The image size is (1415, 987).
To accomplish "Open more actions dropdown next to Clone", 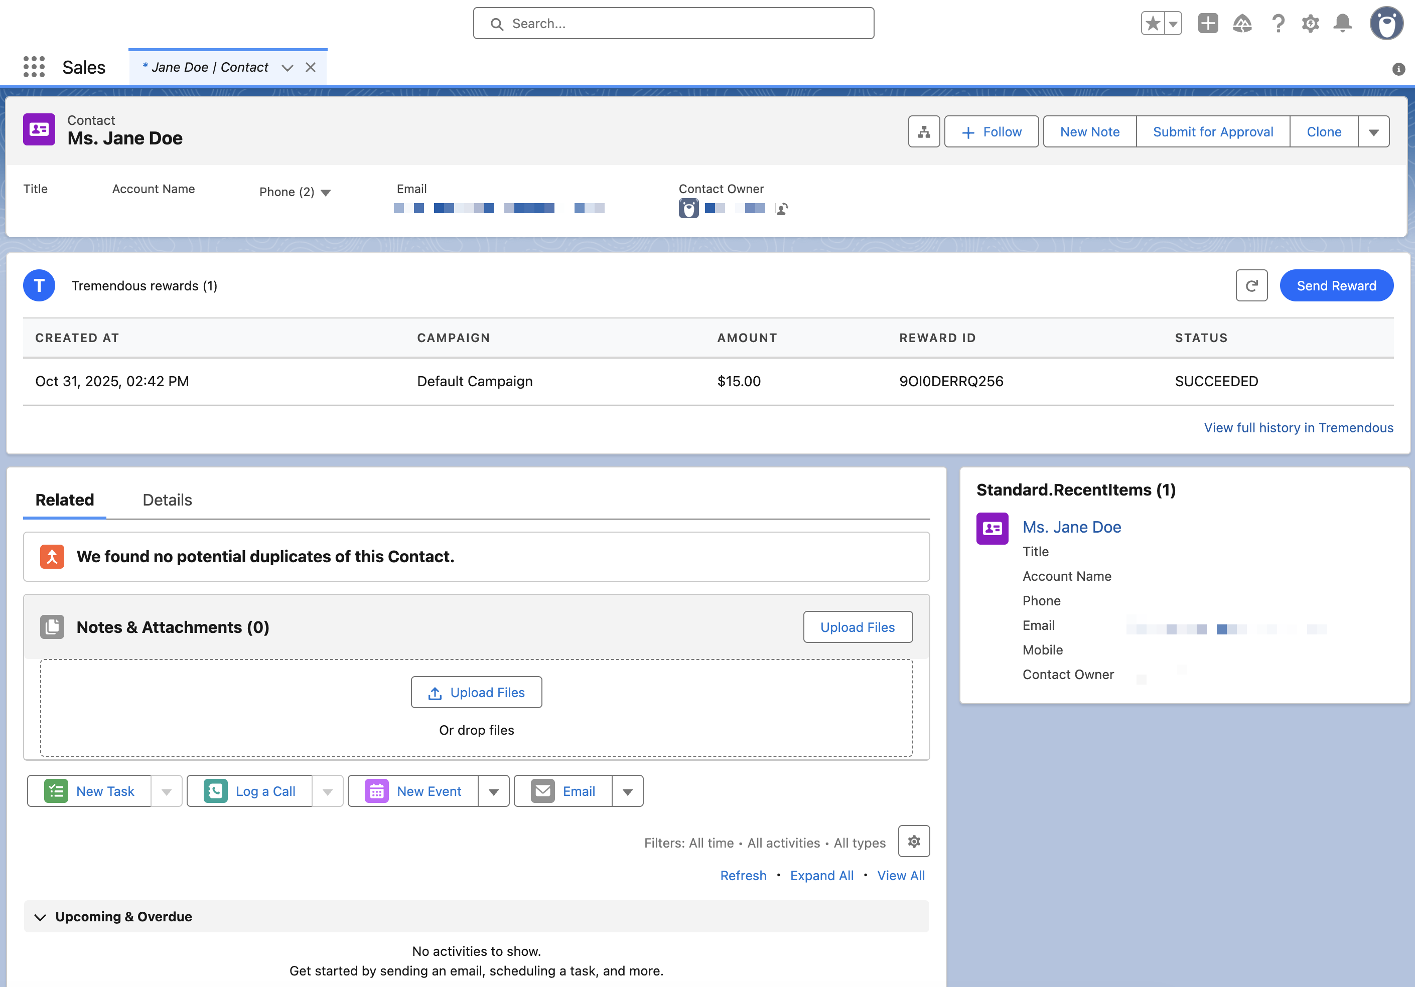I will tap(1373, 132).
